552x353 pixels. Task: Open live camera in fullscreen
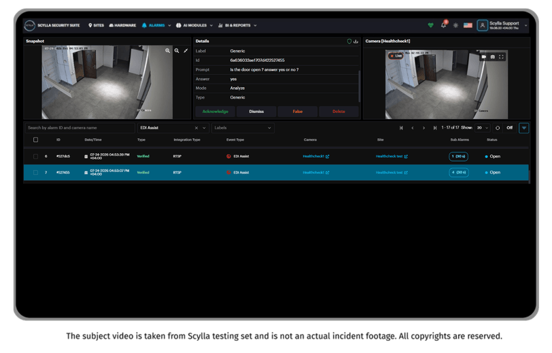(x=501, y=56)
